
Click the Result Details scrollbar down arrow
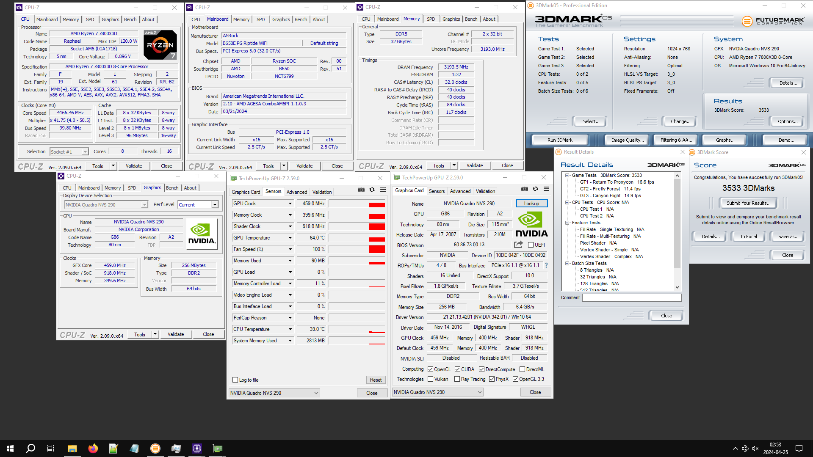[677, 287]
